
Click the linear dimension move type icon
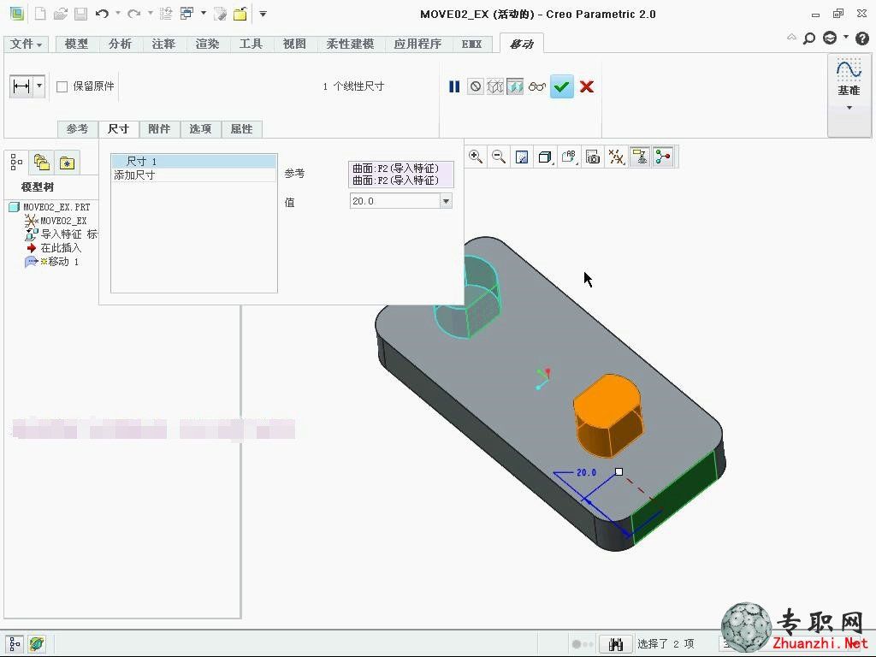click(x=21, y=86)
